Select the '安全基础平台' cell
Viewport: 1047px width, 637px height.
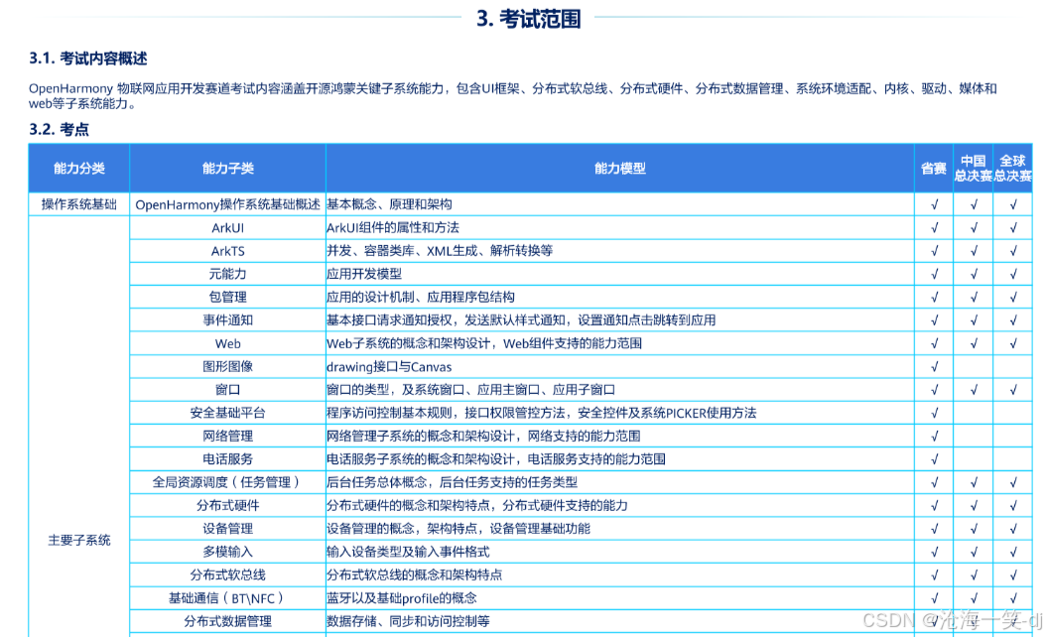pos(227,413)
